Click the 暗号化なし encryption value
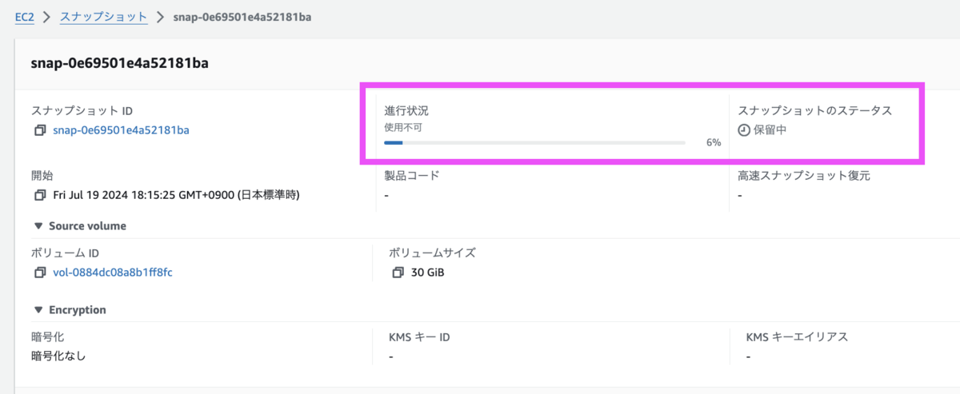960x394 pixels. point(58,356)
